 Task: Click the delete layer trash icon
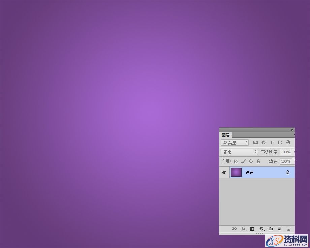click(x=288, y=229)
